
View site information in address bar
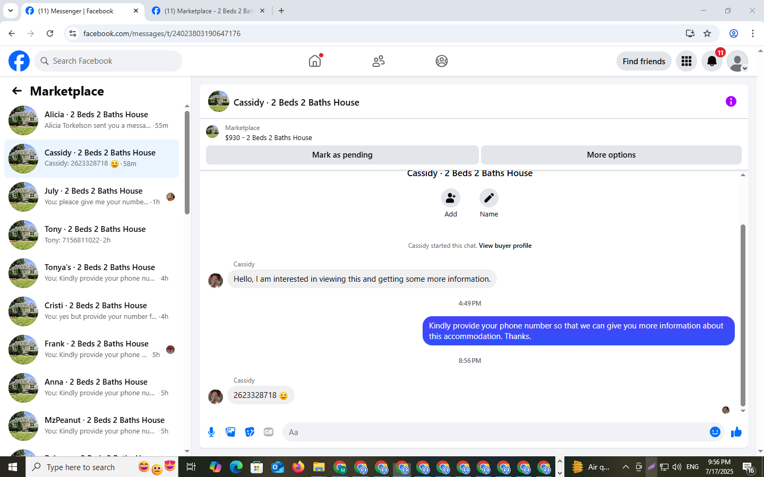coord(73,33)
